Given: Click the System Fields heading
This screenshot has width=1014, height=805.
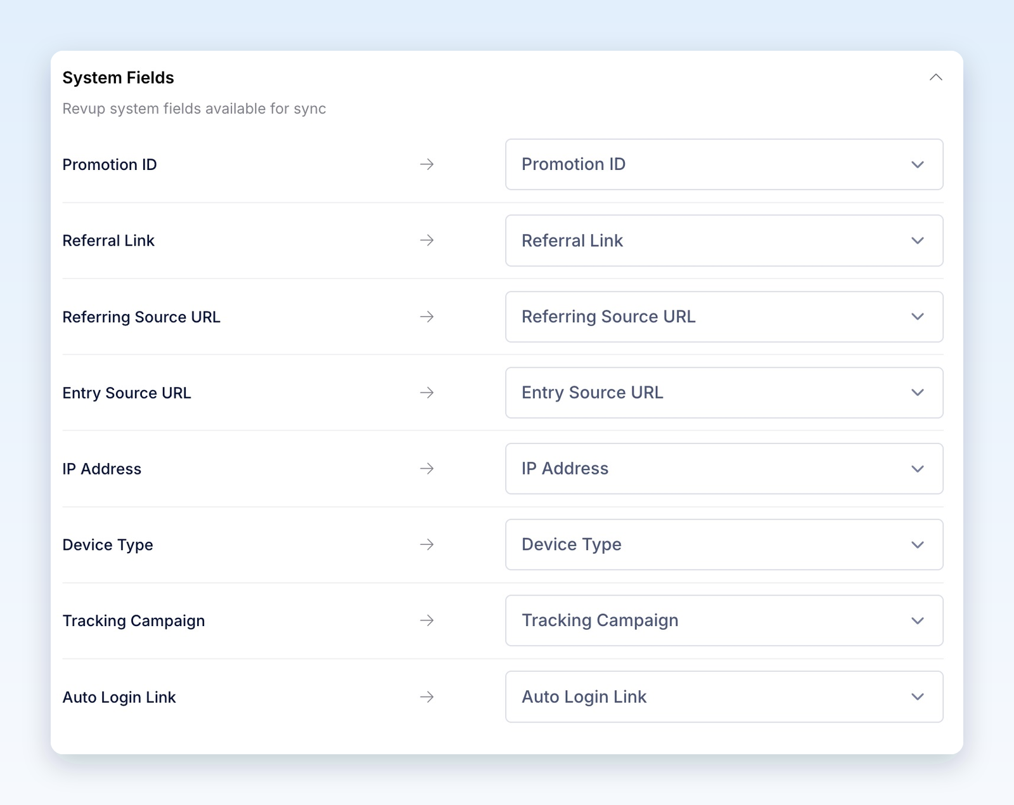Looking at the screenshot, I should coord(118,77).
